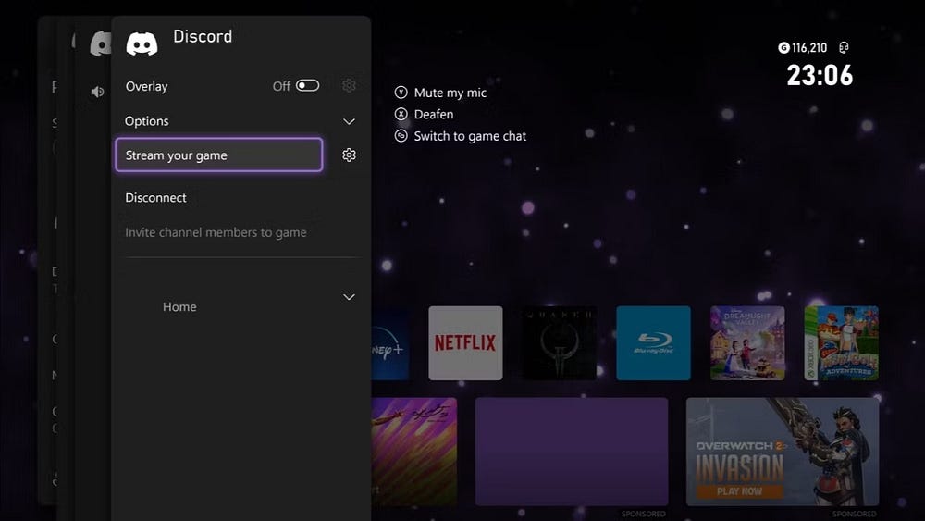Click the 116,210 Gamerscore value
Viewport: 925px width, 521px height.
pyautogui.click(x=809, y=48)
